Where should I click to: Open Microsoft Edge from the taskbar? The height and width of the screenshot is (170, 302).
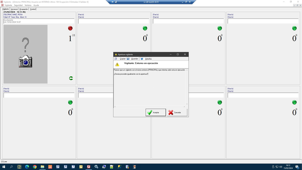coord(27,167)
